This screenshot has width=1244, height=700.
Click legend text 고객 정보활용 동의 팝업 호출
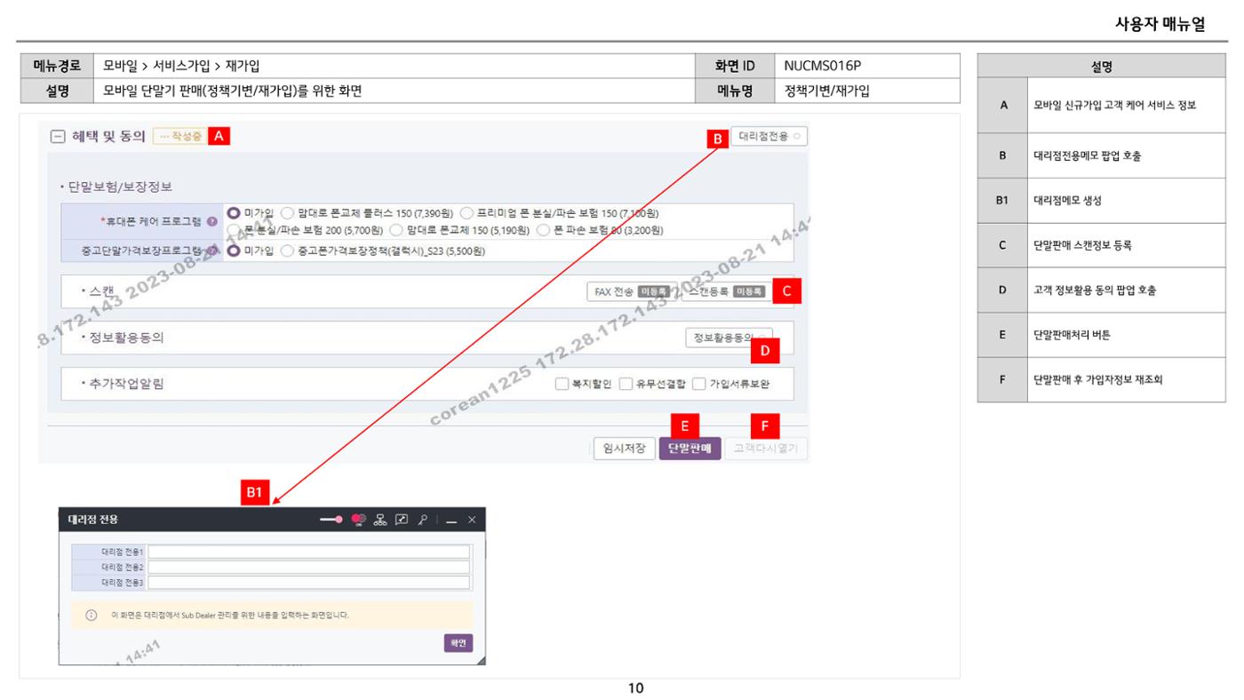pos(1095,290)
